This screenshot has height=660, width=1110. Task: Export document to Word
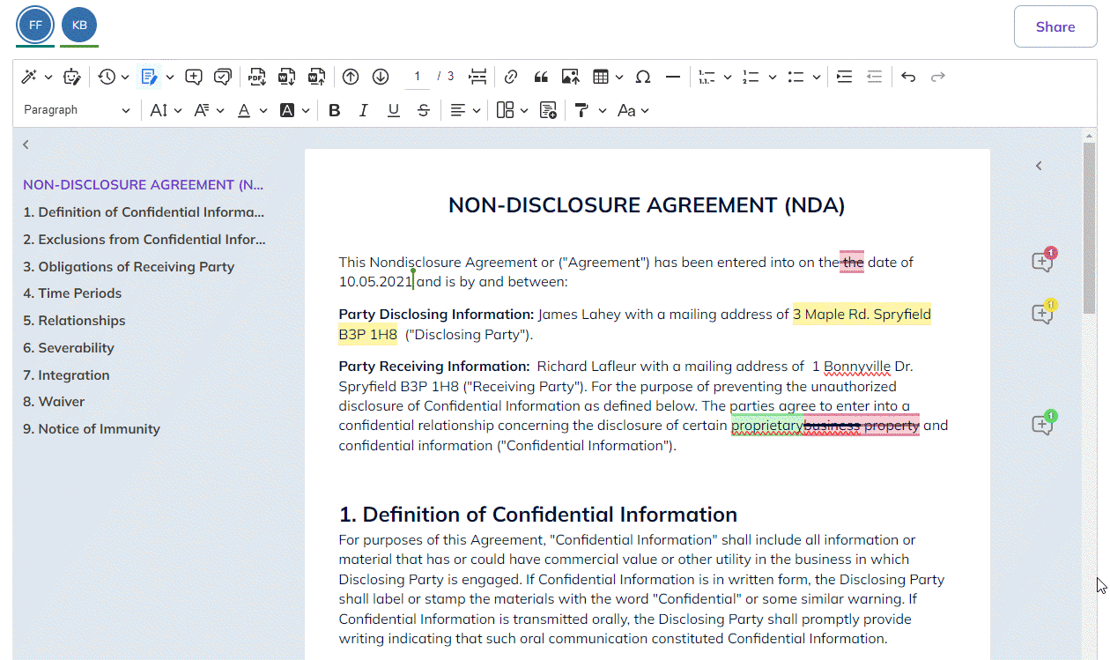pos(286,77)
